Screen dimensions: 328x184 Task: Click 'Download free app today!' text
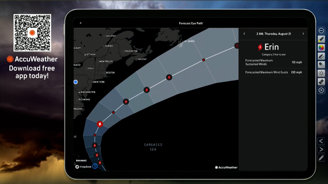point(32,72)
